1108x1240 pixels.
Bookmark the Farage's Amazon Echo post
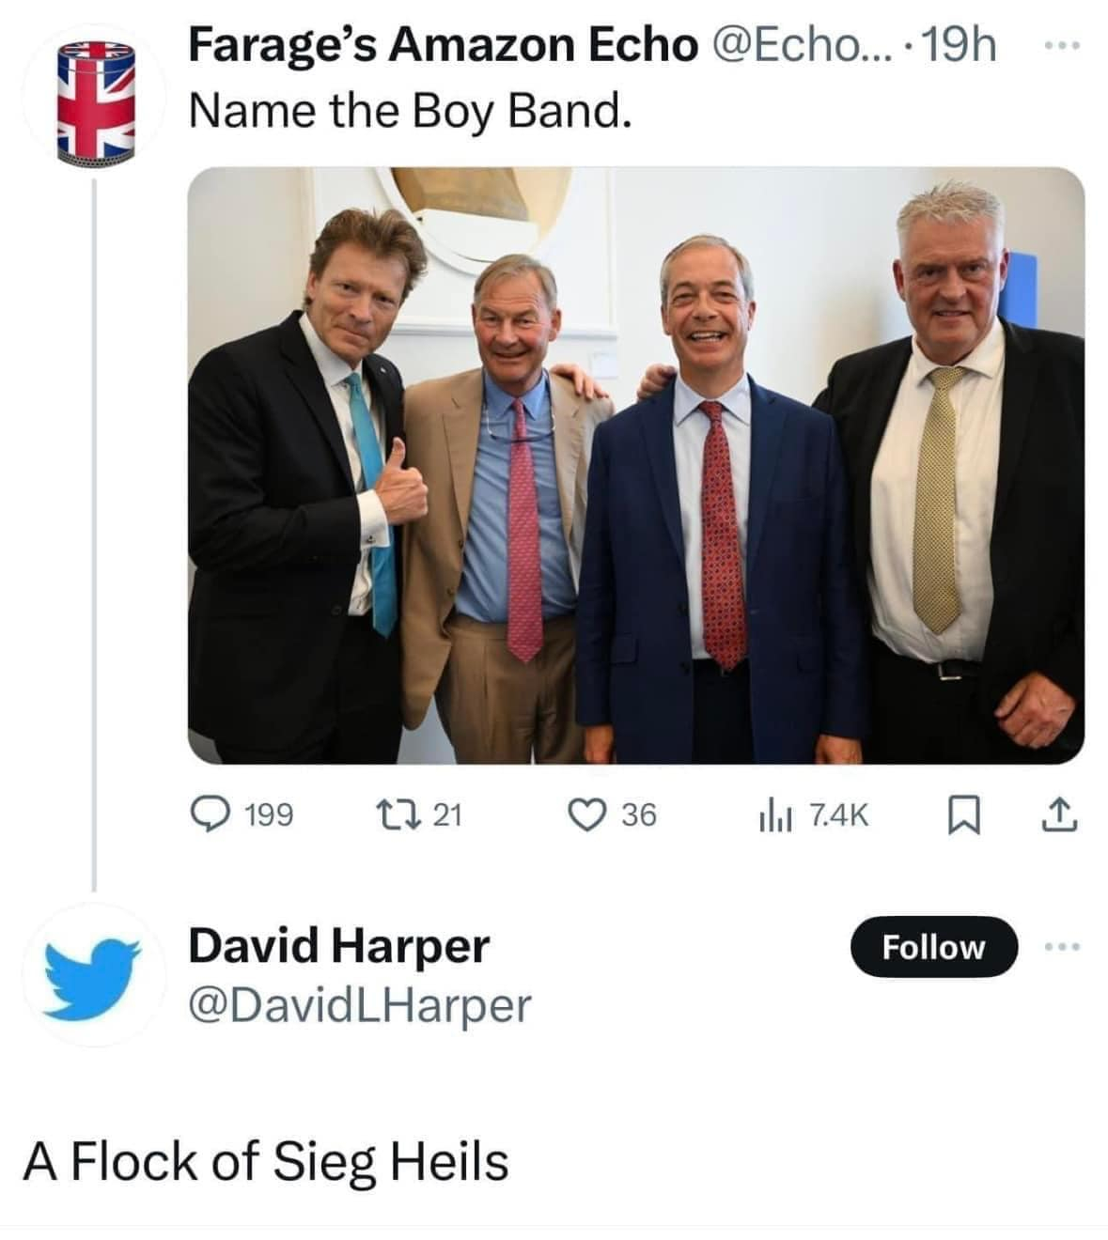[x=960, y=814]
